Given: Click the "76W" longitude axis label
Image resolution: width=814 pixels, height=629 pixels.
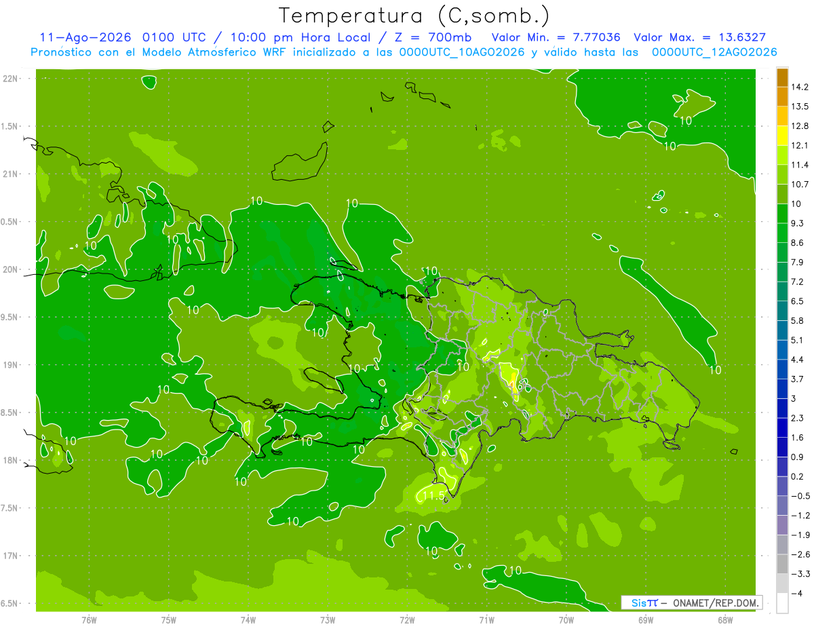Looking at the screenshot, I should click(89, 620).
